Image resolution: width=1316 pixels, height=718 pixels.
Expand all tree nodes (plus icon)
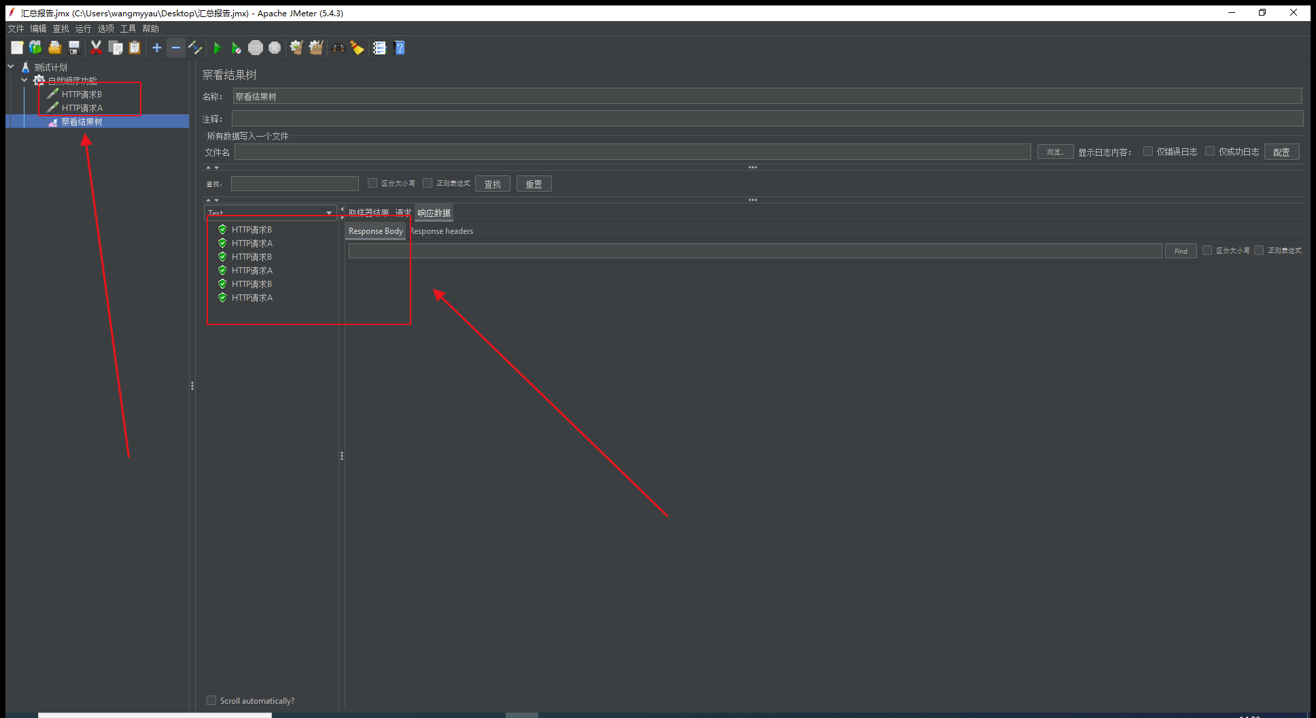click(157, 48)
